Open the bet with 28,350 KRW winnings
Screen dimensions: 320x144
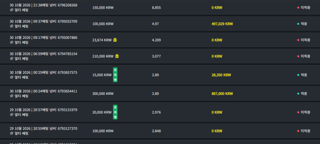point(160,75)
